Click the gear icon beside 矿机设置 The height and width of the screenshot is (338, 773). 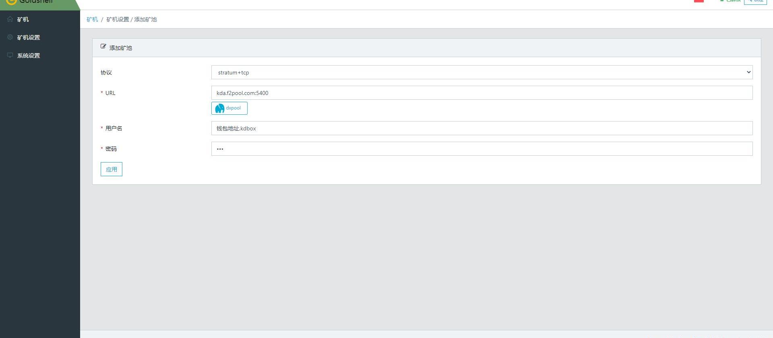[10, 37]
